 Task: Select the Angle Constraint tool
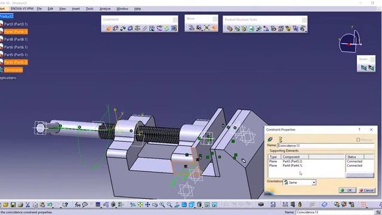coord(130,29)
